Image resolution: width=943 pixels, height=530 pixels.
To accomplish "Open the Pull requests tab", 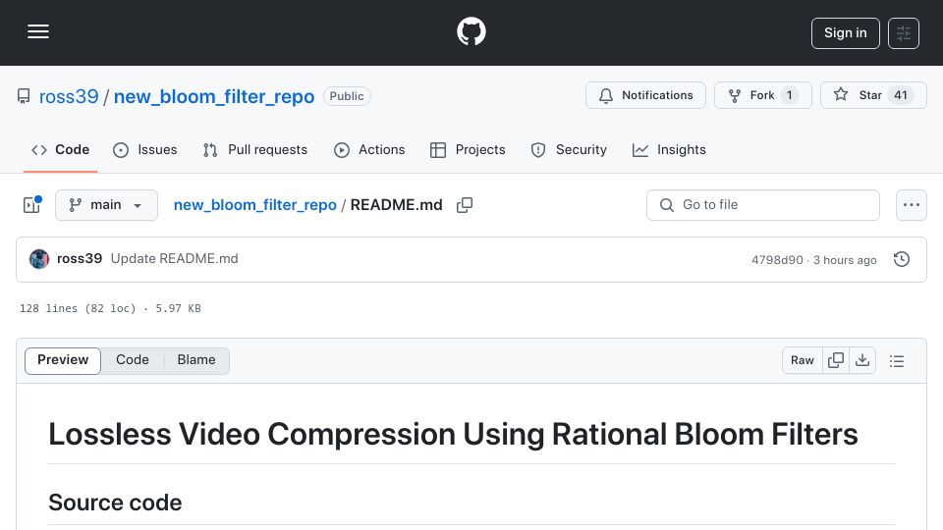I will [x=255, y=149].
